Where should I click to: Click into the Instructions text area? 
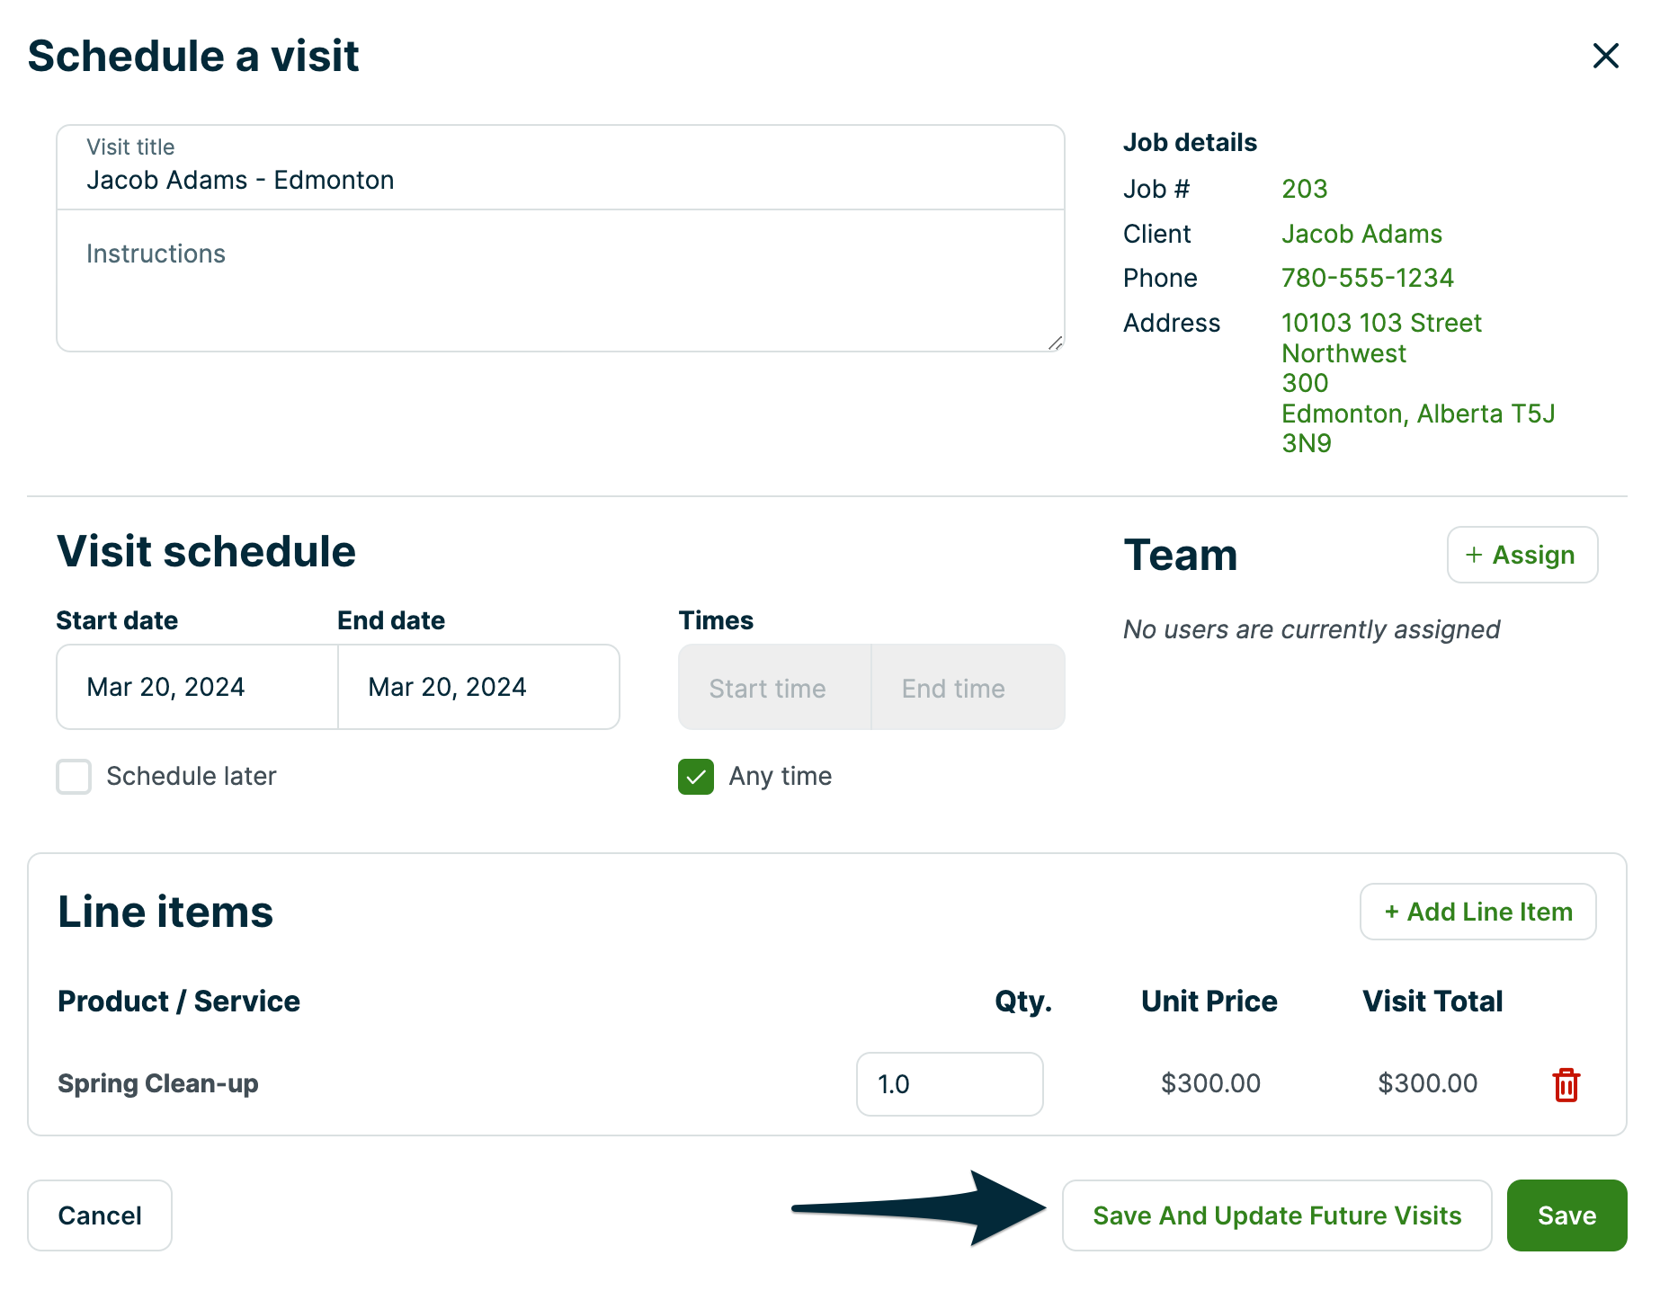(x=559, y=288)
